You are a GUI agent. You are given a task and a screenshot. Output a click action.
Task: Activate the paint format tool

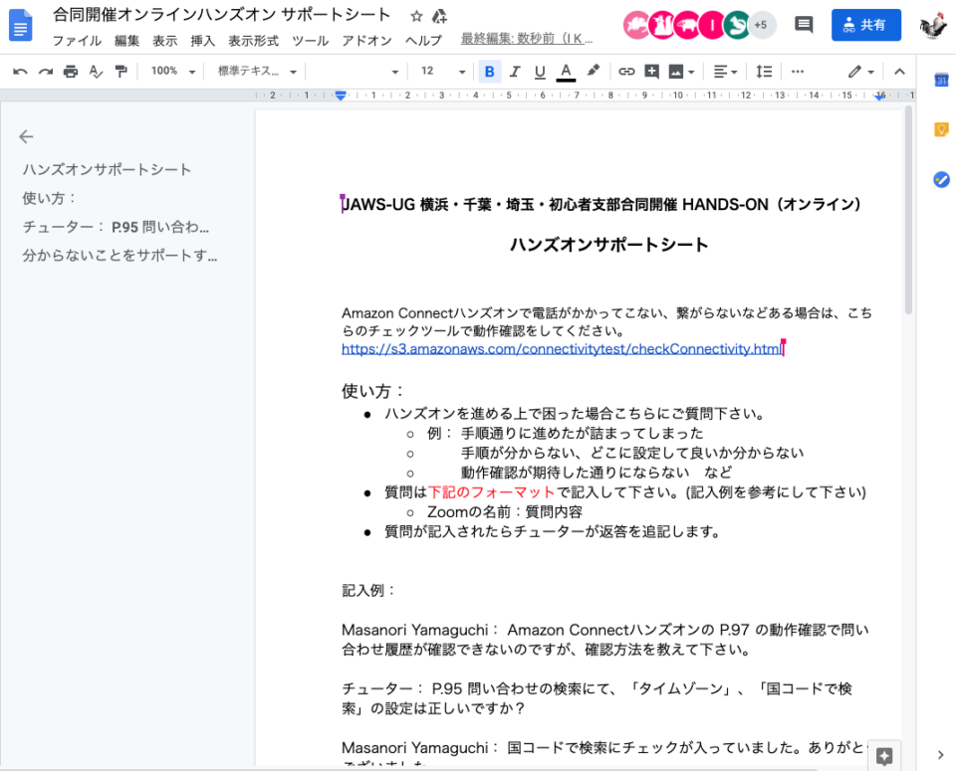coord(121,72)
